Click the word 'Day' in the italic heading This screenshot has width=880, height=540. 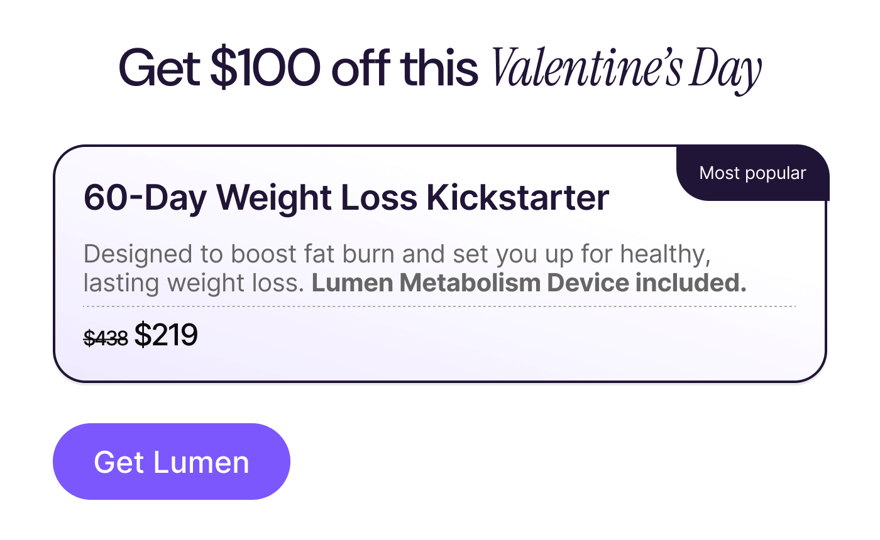pyautogui.click(x=725, y=70)
